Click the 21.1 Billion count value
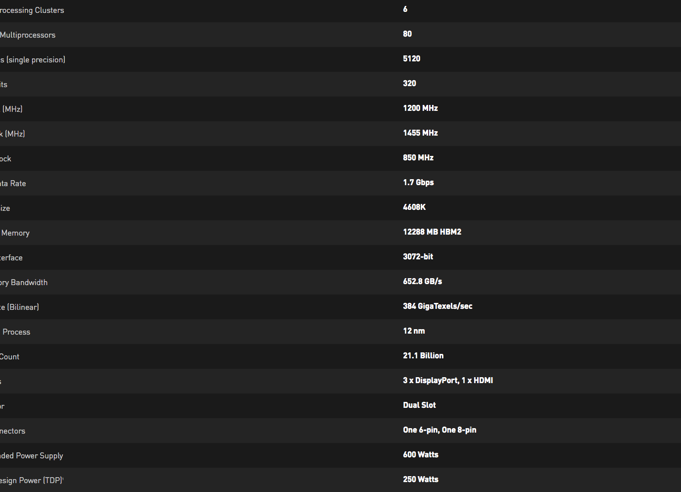 (x=423, y=355)
